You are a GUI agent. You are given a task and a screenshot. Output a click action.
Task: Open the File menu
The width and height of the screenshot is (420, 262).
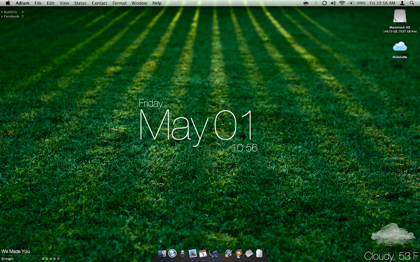38,3
